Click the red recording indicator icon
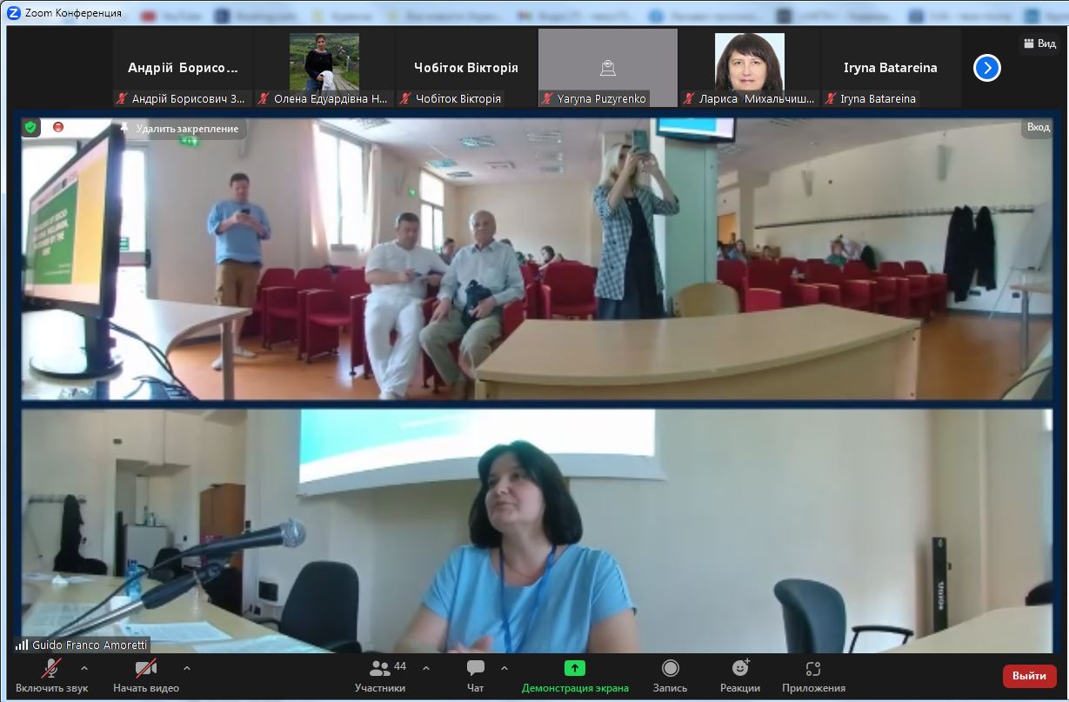 tap(58, 127)
